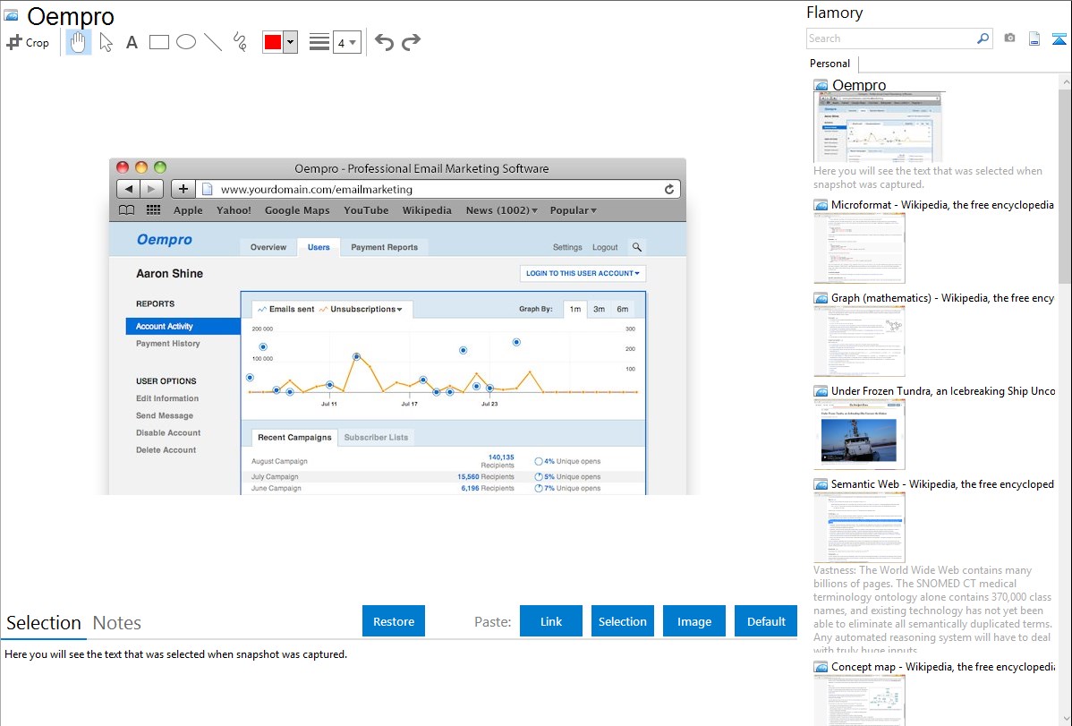Select the Crop tool
1072x726 pixels.
pos(28,42)
